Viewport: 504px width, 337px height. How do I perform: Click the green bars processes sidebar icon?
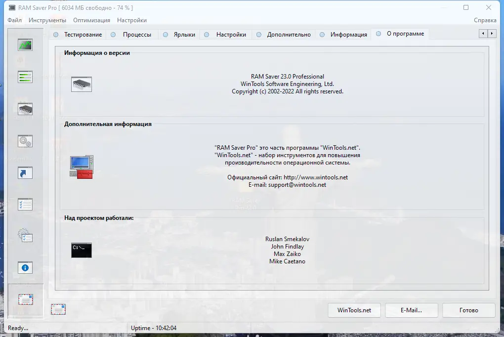[x=25, y=77]
